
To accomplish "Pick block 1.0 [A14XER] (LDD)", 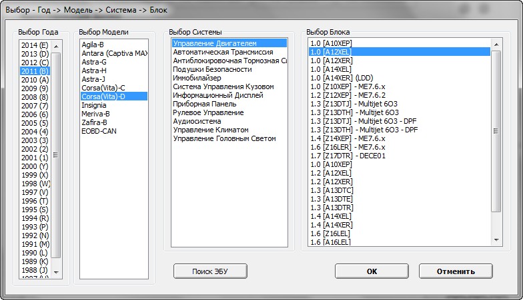I will pos(400,78).
